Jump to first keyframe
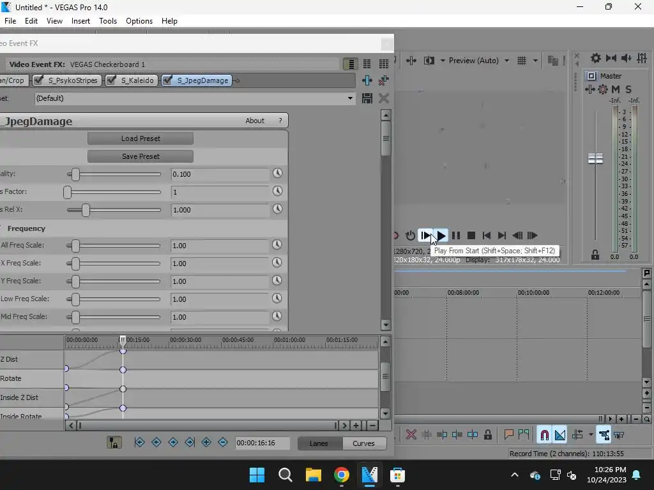654x490 pixels. coord(140,443)
